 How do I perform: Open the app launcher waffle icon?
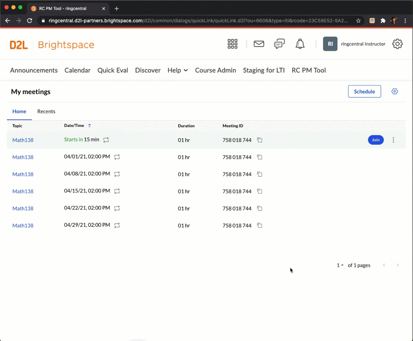(232, 44)
